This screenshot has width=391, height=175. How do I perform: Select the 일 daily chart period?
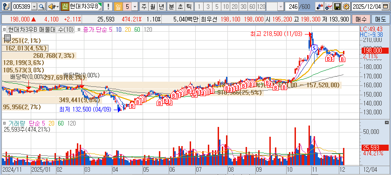(118, 7)
